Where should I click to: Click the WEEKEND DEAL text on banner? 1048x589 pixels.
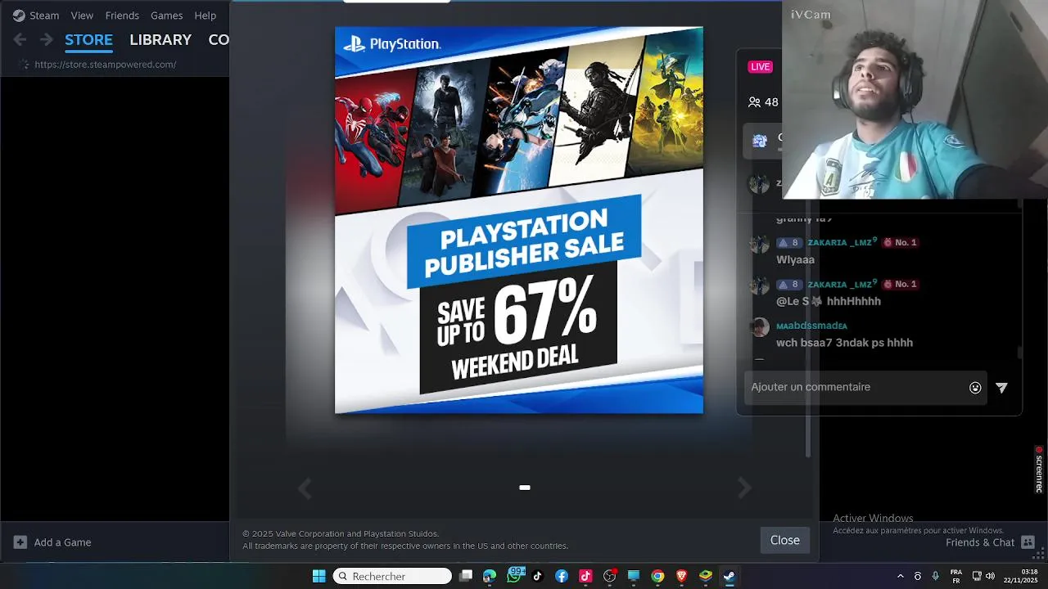click(x=514, y=360)
